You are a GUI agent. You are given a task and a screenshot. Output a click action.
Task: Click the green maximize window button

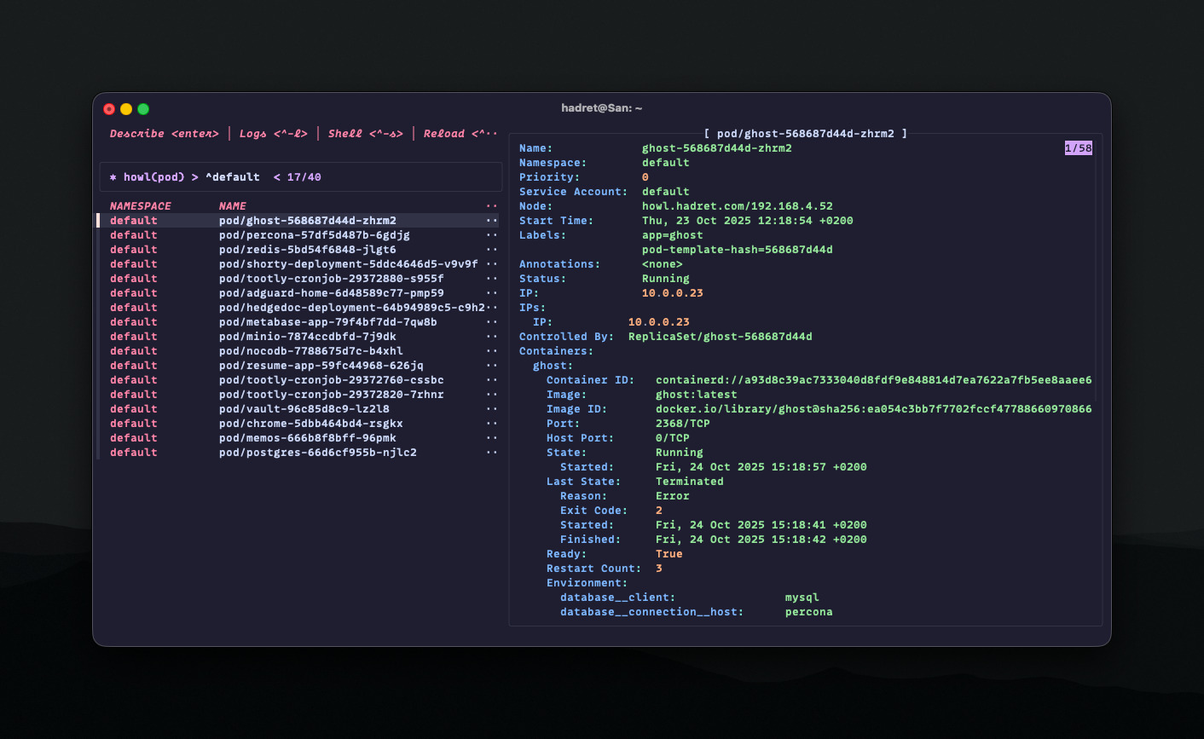click(143, 109)
